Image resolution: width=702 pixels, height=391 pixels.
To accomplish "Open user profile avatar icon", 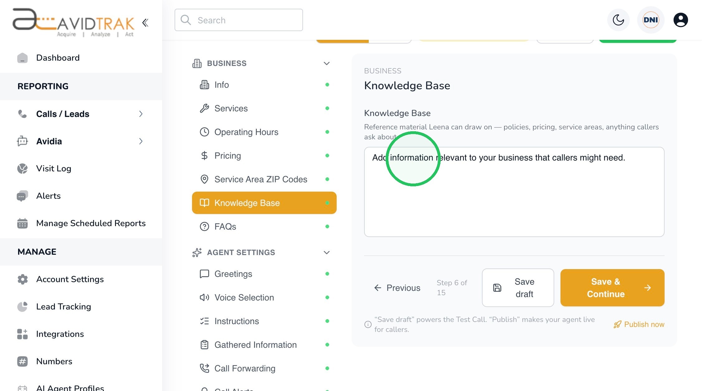I will pyautogui.click(x=681, y=20).
